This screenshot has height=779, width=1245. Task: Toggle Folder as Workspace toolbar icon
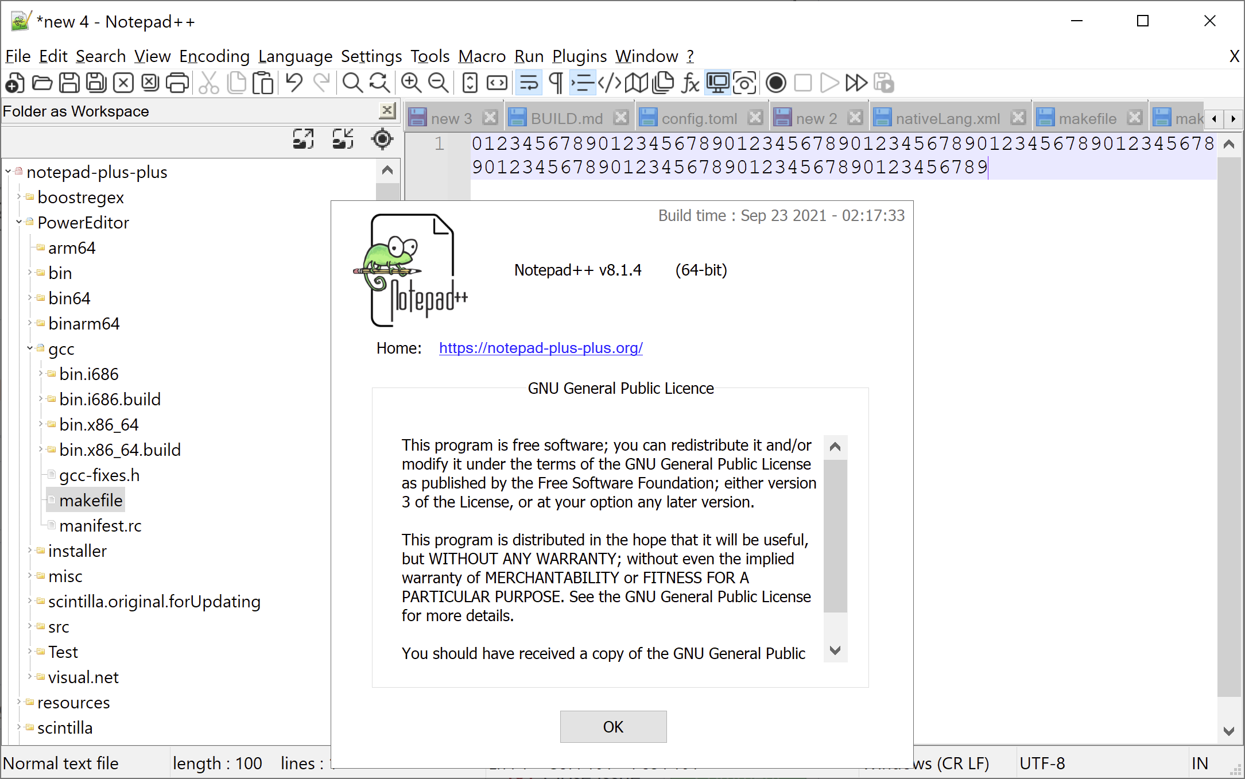click(717, 83)
